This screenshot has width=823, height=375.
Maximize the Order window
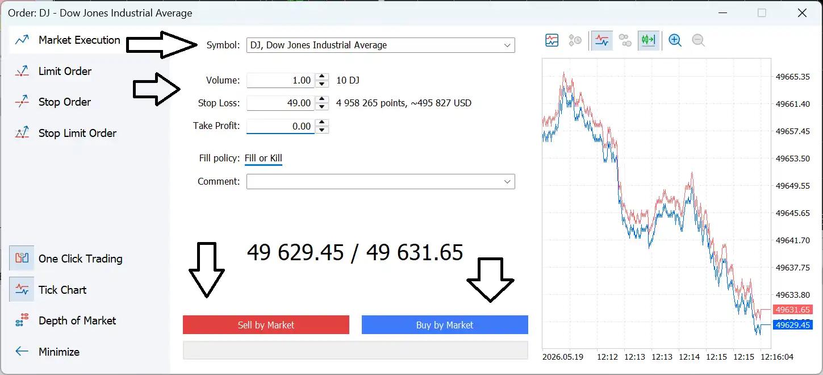(762, 13)
